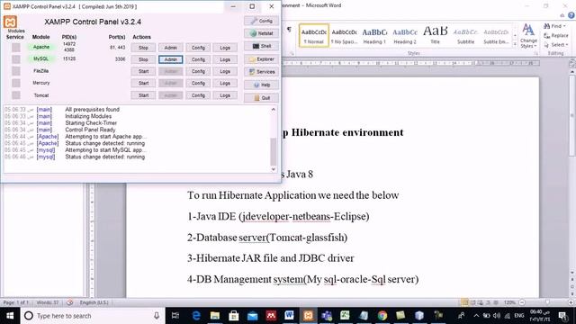
Task: Stop the Apache module
Action: pyautogui.click(x=143, y=48)
